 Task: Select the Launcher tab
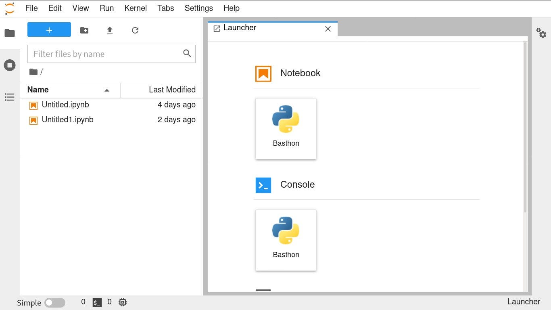240,27
